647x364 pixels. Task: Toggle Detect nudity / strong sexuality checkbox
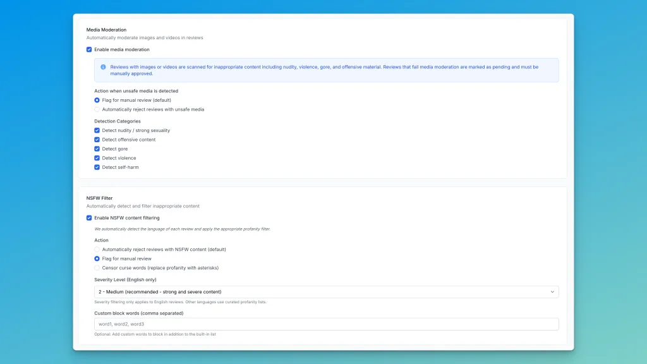97,130
